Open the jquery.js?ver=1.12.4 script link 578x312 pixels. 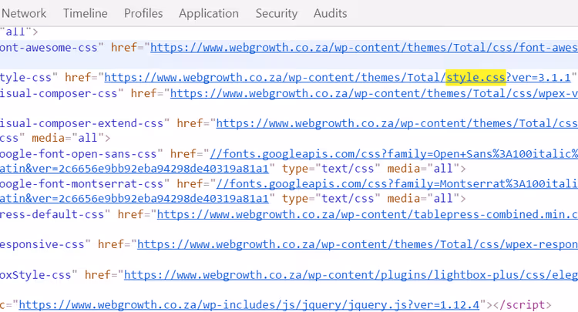pos(249,304)
